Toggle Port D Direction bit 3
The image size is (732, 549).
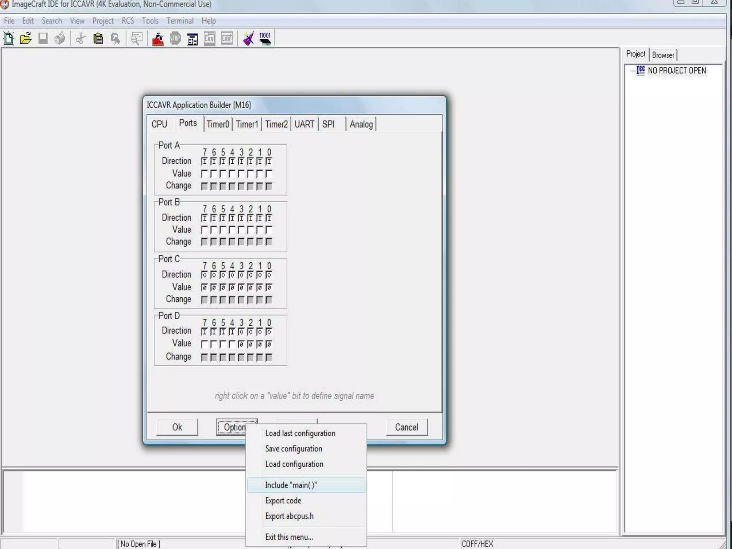(x=241, y=332)
